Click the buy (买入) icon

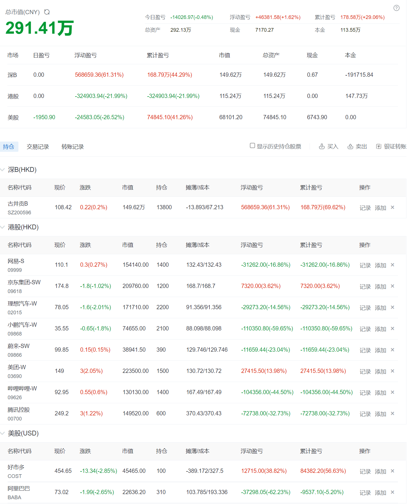tap(322, 146)
